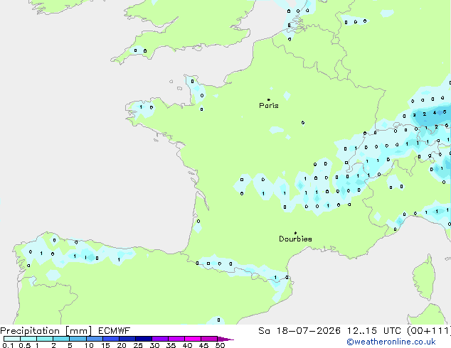This screenshot has width=451, height=348.
Task: Click the black dot marking Paris
Action: click(269, 99)
